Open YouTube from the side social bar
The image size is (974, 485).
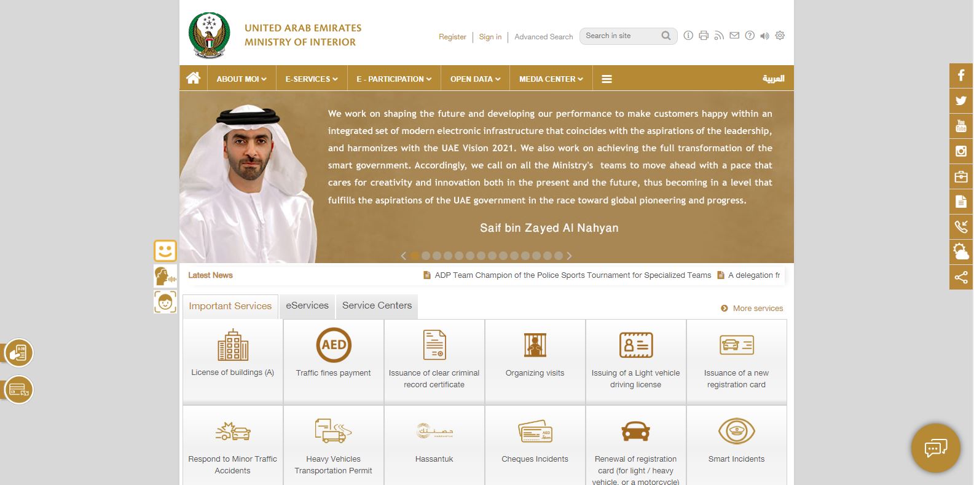click(x=961, y=126)
